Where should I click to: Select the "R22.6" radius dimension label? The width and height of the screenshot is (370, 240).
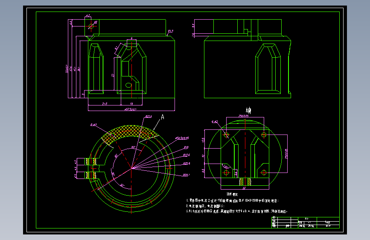[186, 155]
